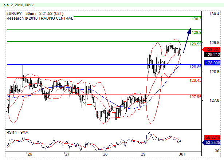Image resolution: width=224 pixels, height=161 pixels.
Task: Click the date label '28' on time axis
Action: [x=105, y=154]
